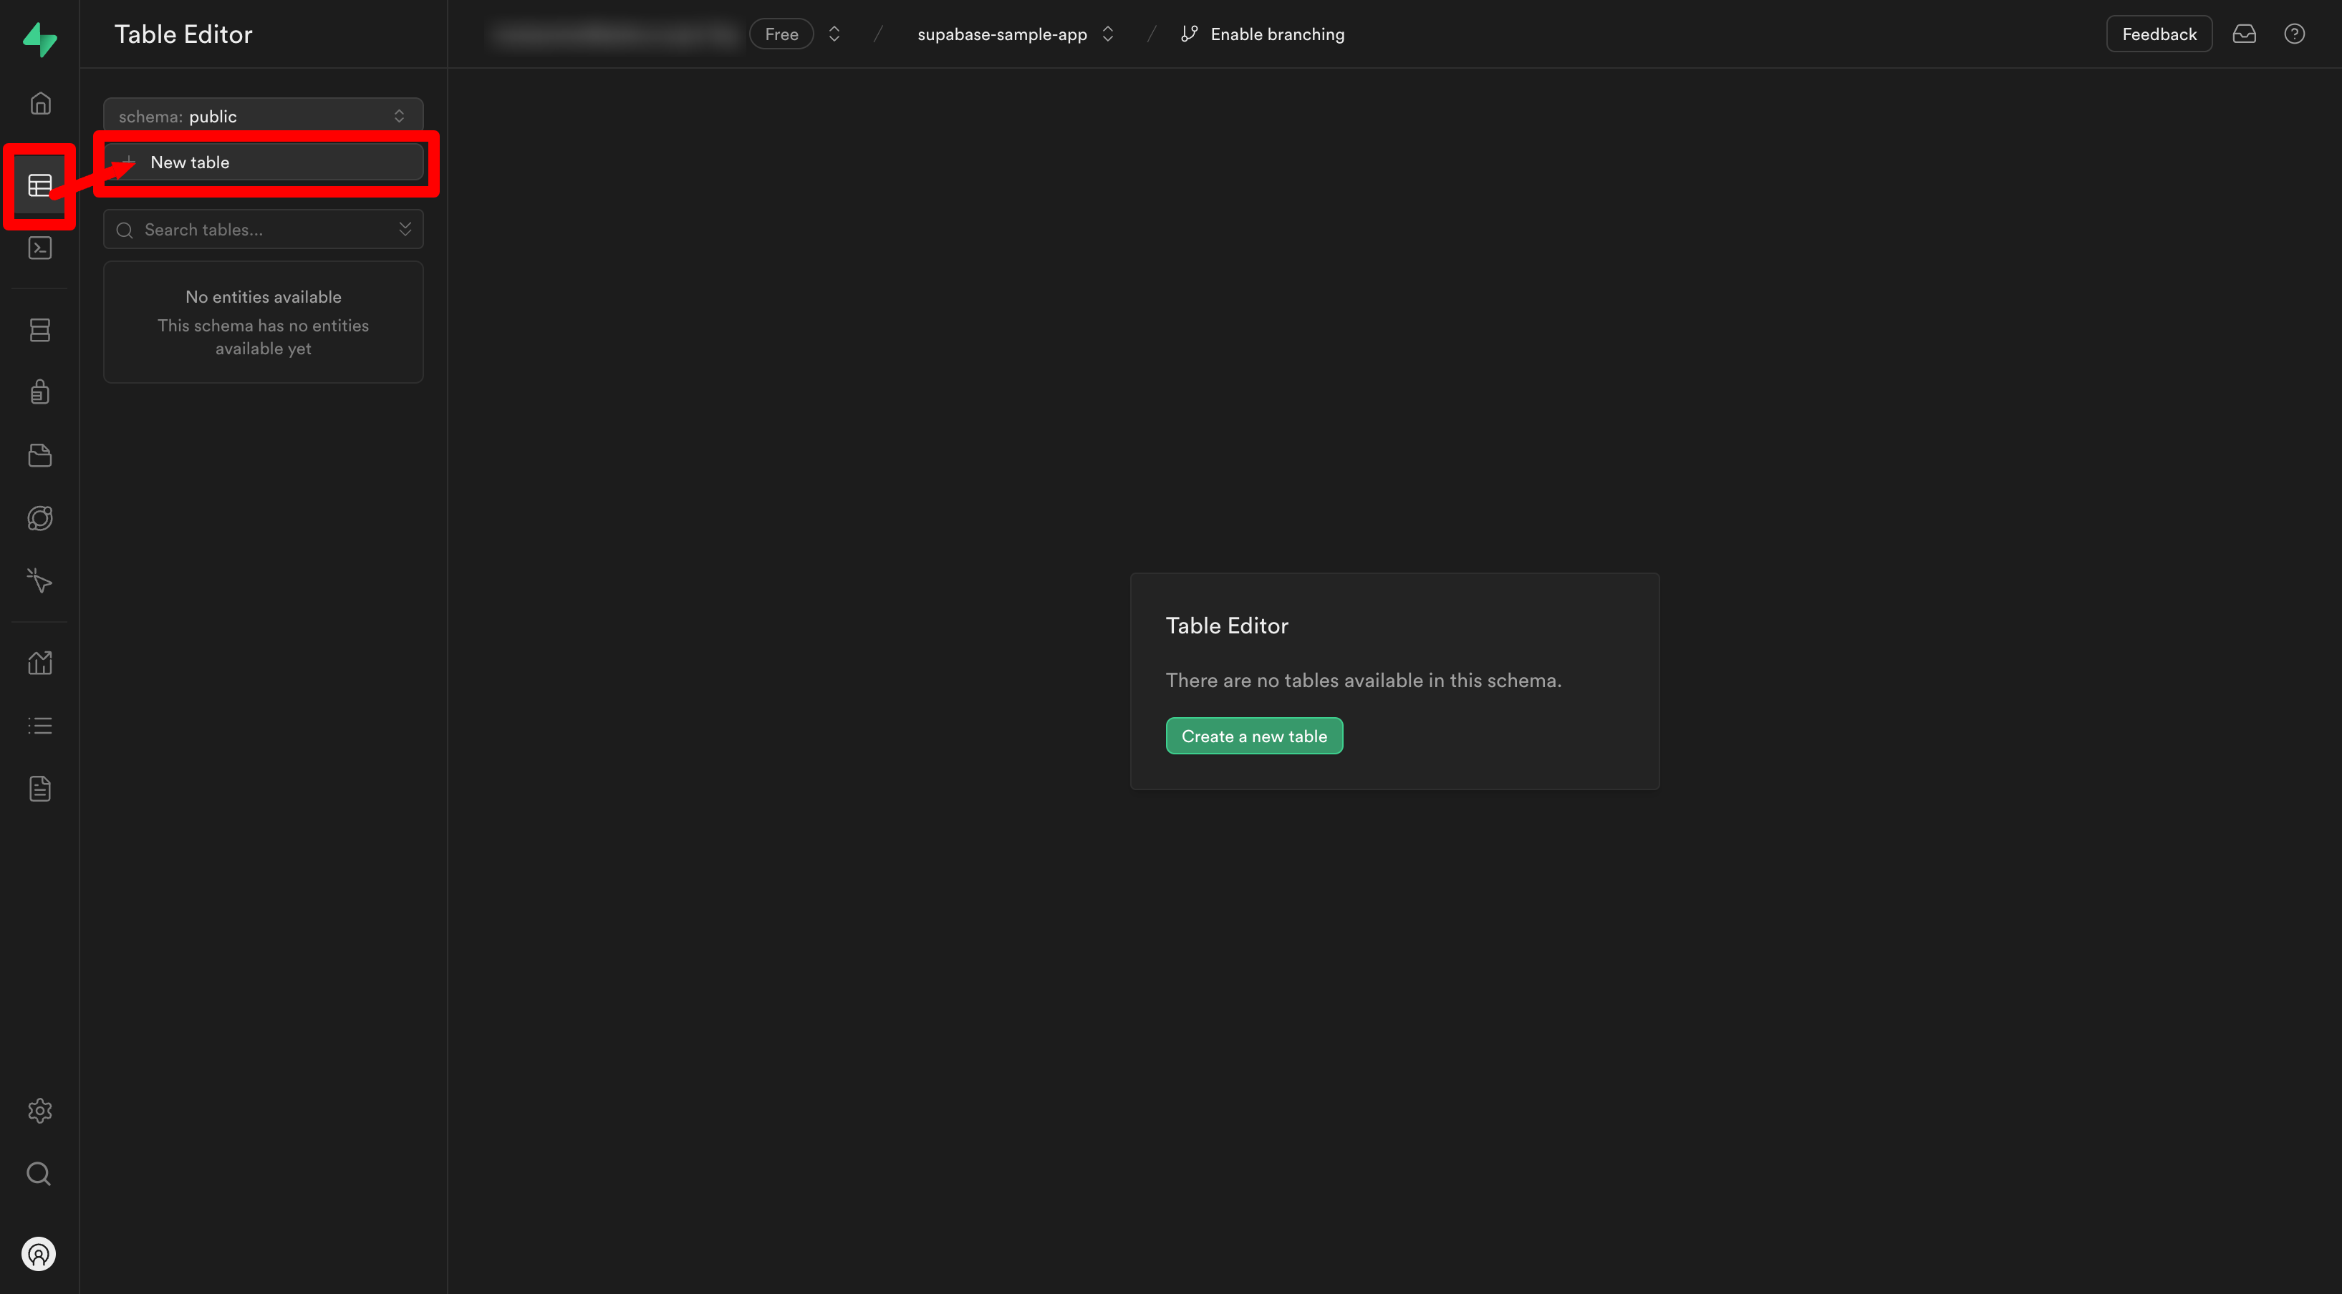Expand the organization switcher arrows next to Free
The height and width of the screenshot is (1294, 2342).
834,34
